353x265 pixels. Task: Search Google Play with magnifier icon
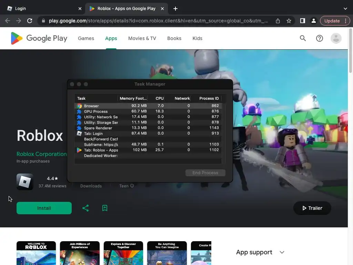303,38
